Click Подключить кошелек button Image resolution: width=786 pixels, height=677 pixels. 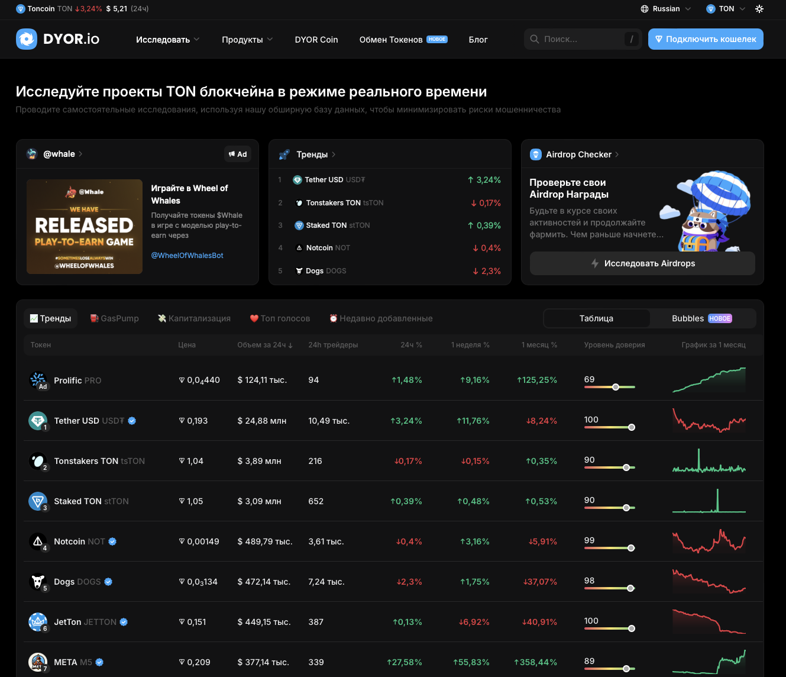click(706, 39)
